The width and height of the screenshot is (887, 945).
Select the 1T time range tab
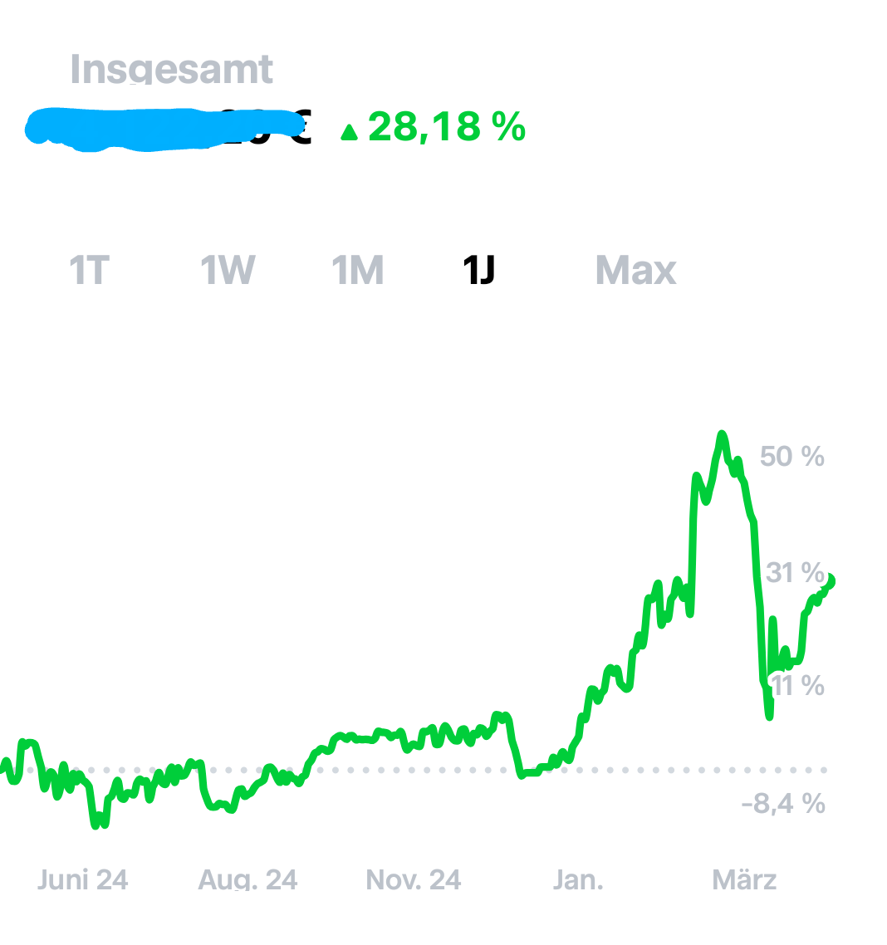pyautogui.click(x=89, y=271)
